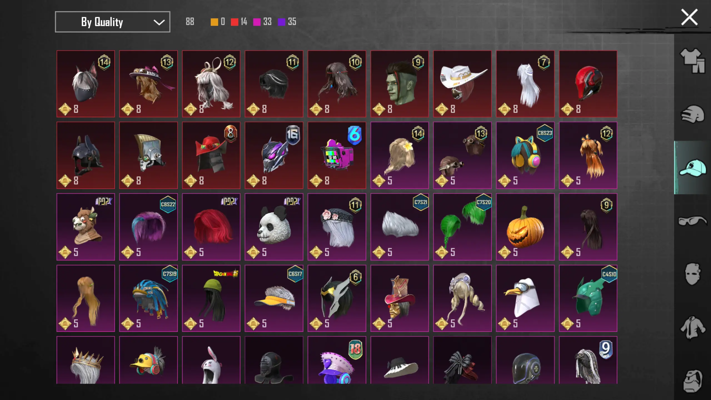This screenshot has height=400, width=711.
Task: Filter by the orange quality swatch
Action: pyautogui.click(x=214, y=22)
